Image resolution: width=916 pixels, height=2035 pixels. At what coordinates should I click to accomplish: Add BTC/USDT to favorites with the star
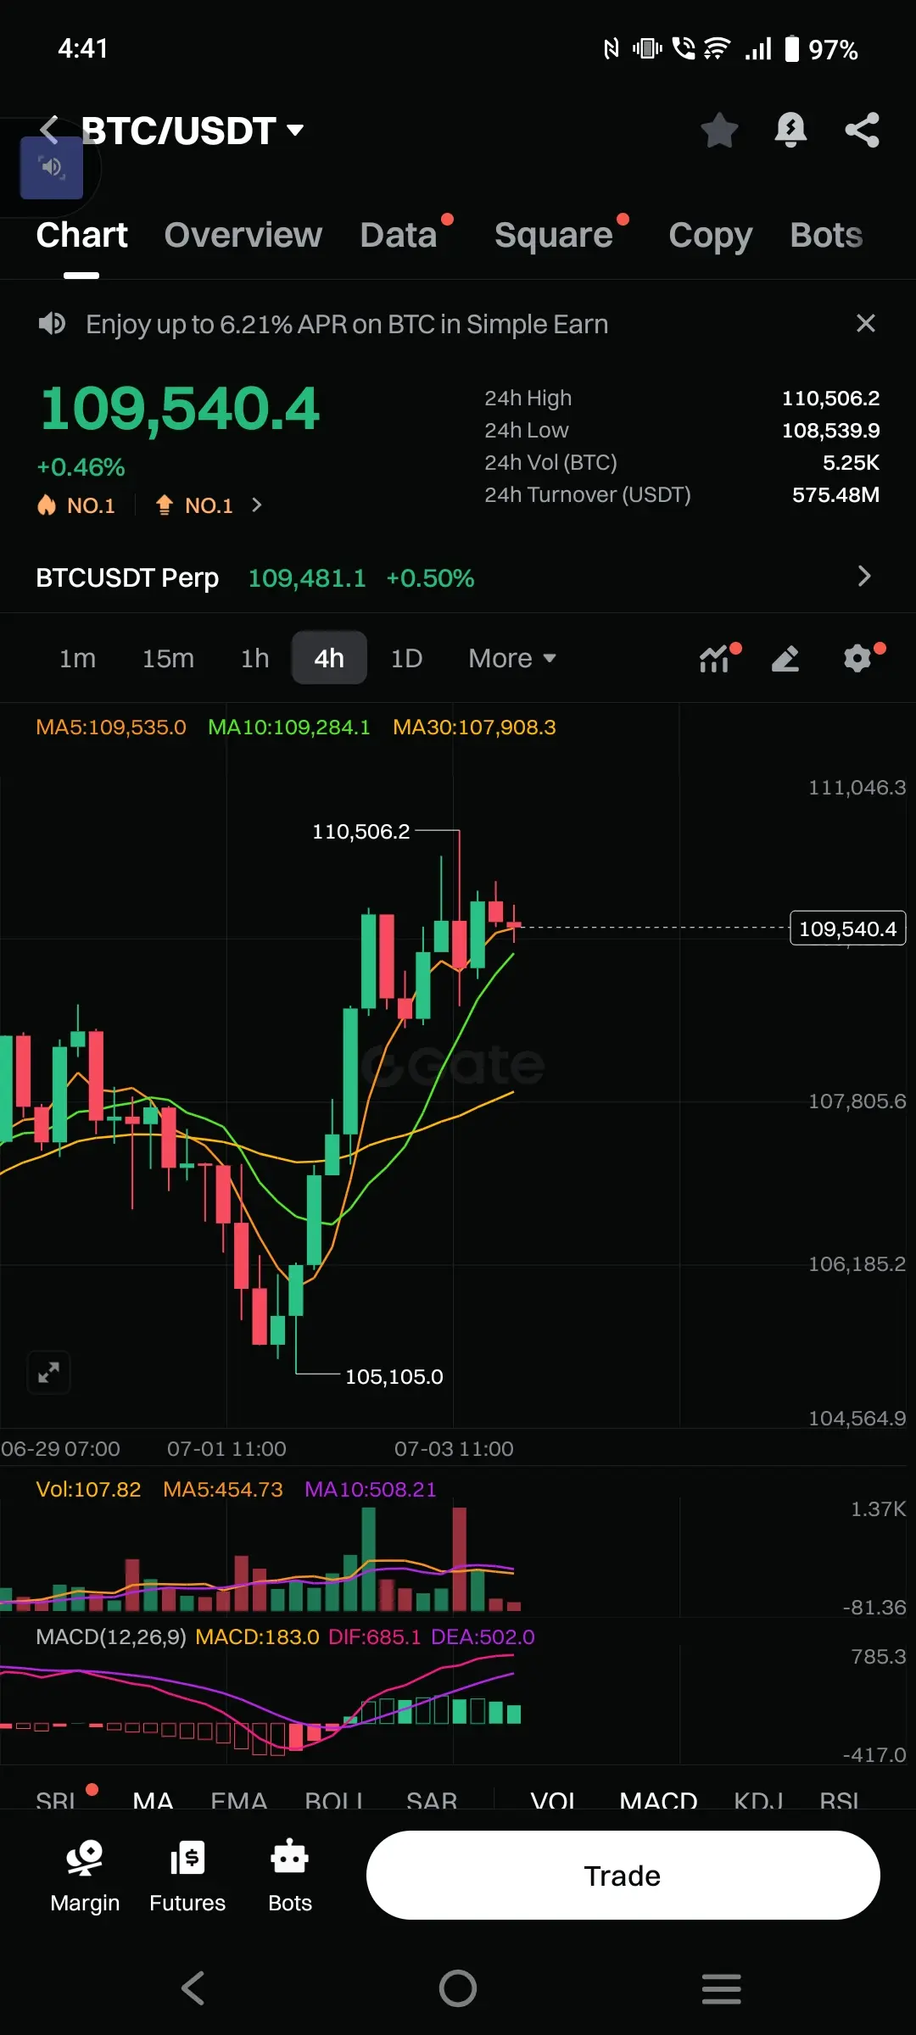tap(719, 130)
